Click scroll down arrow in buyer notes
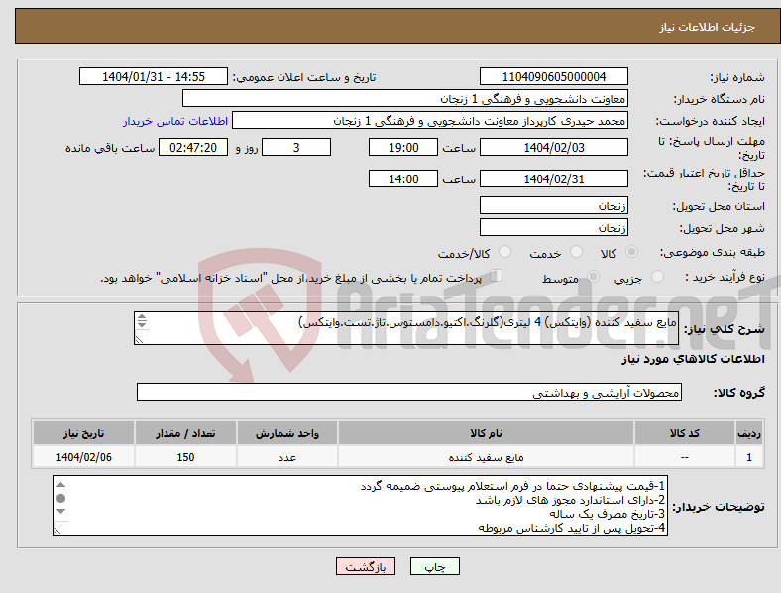 click(x=60, y=511)
